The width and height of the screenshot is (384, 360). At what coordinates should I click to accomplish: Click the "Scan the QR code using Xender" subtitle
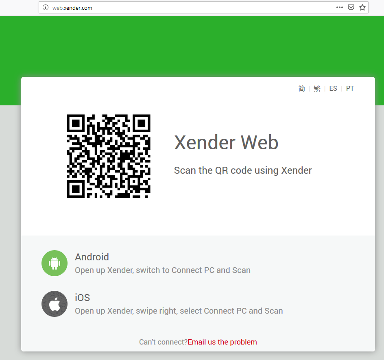(x=243, y=170)
